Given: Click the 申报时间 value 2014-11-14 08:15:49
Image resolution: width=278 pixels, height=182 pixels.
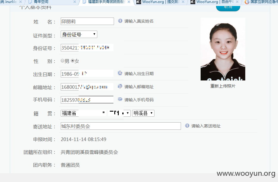Looking at the screenshot, I should 84,139.
